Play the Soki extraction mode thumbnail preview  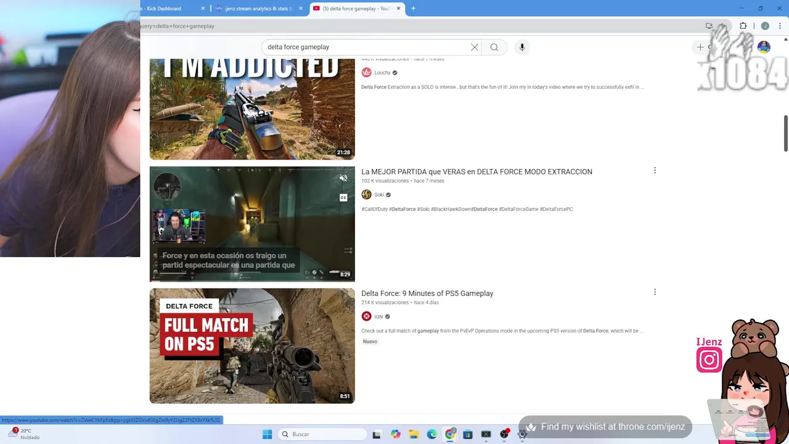click(x=252, y=224)
